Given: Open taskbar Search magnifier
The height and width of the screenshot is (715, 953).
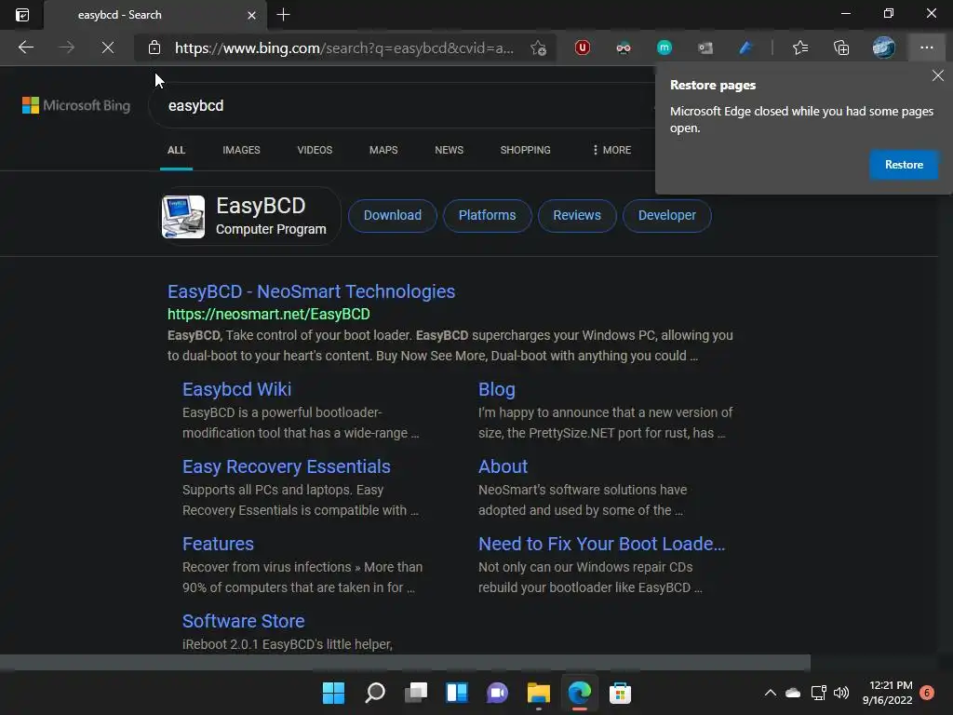Looking at the screenshot, I should click(x=374, y=693).
